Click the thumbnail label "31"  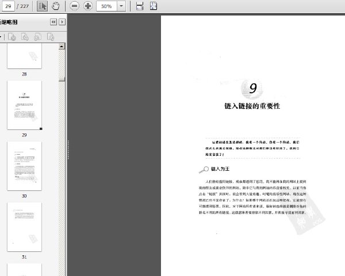(24, 257)
